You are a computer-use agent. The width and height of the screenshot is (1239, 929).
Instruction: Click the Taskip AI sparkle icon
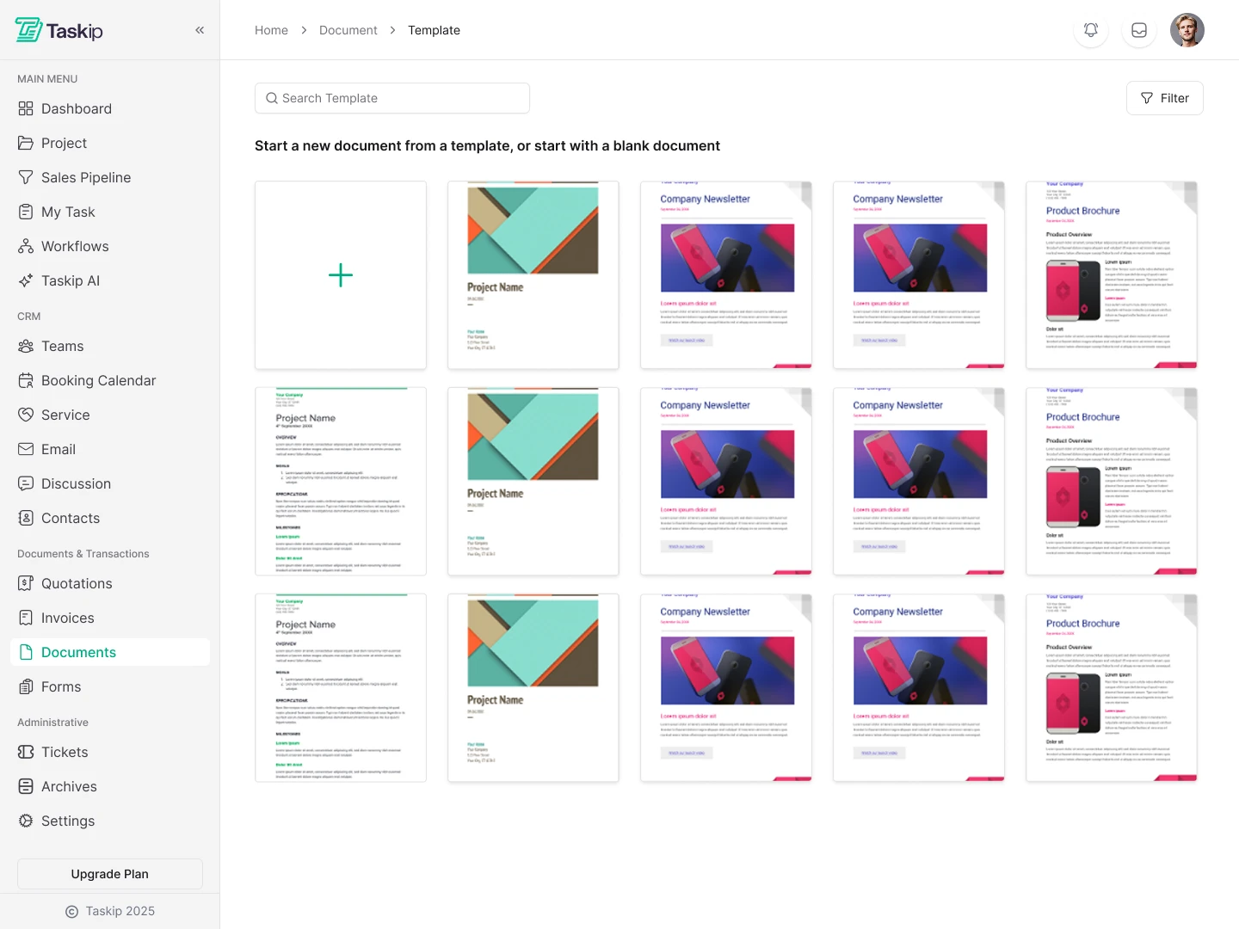click(26, 280)
